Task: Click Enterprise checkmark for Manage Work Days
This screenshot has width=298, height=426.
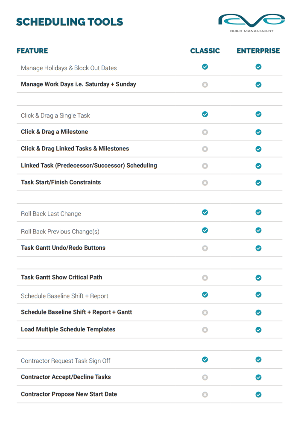Action: pyautogui.click(x=258, y=85)
